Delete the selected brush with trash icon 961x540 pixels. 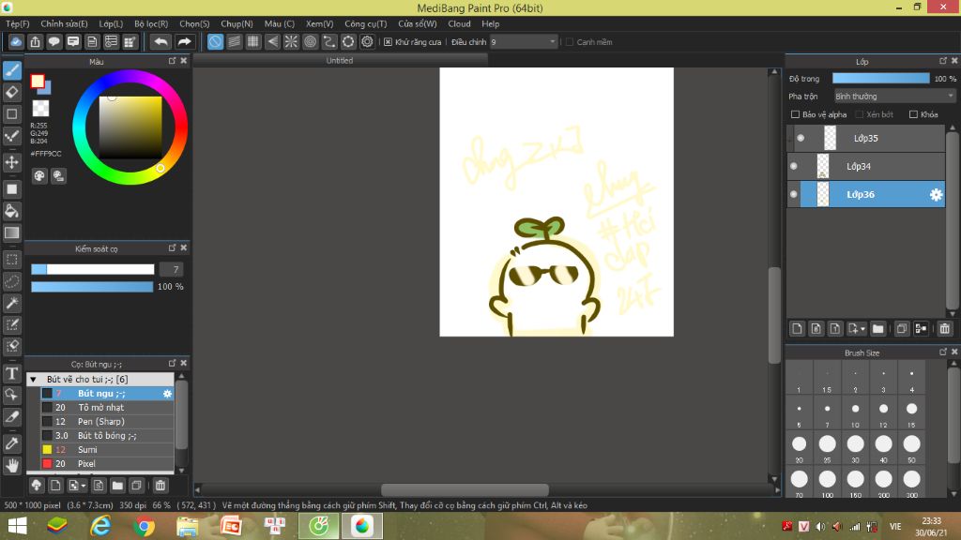(x=160, y=486)
